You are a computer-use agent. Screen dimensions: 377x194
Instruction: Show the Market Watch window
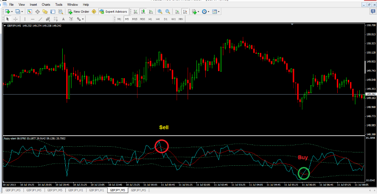[x=30, y=11]
